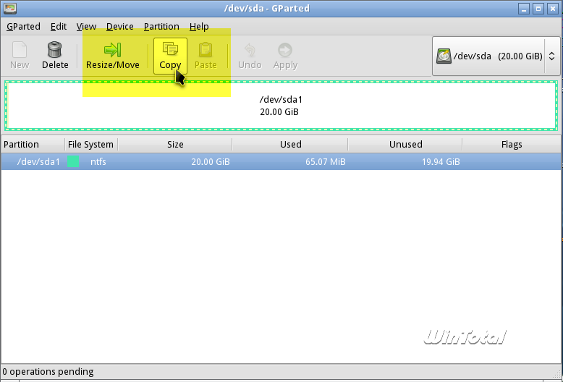Click the GParted icon in title bar
Image resolution: width=563 pixels, height=382 pixels.
point(10,8)
